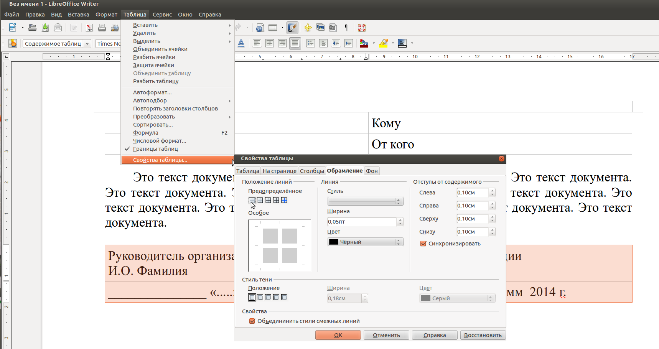The width and height of the screenshot is (659, 349).
Task: Click the Insert Table grid icon
Action: click(273, 28)
